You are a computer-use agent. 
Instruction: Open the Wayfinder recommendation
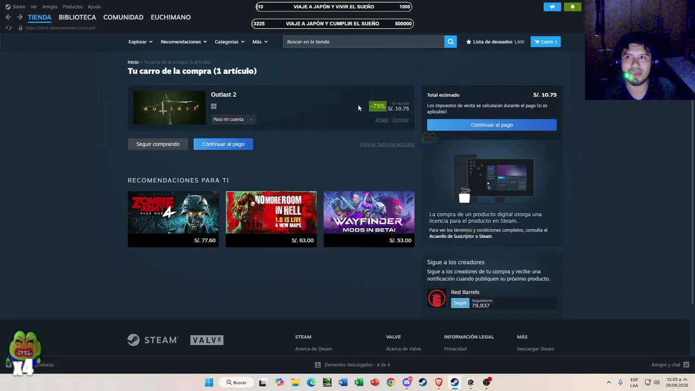point(369,219)
